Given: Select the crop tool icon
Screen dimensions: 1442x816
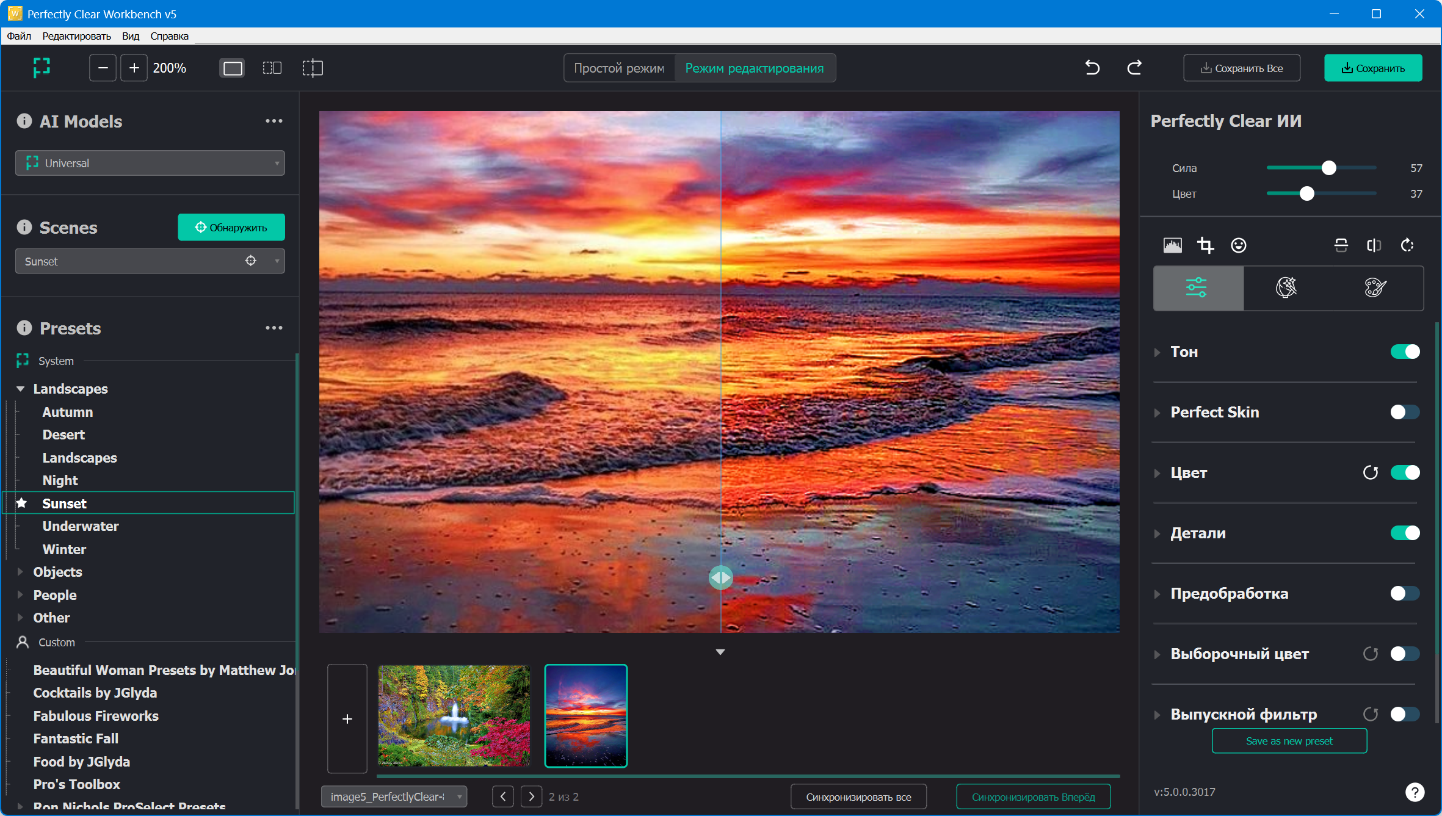Looking at the screenshot, I should point(1205,245).
